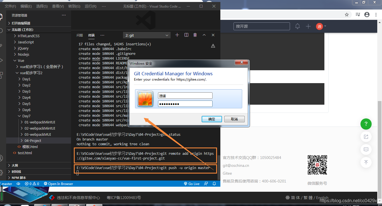Open 选择(S) menu

click(x=42, y=6)
